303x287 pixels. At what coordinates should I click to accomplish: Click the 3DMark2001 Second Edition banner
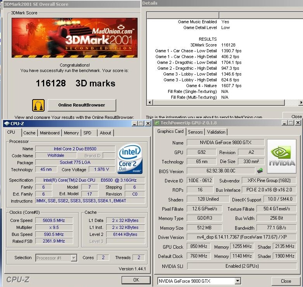pos(75,38)
